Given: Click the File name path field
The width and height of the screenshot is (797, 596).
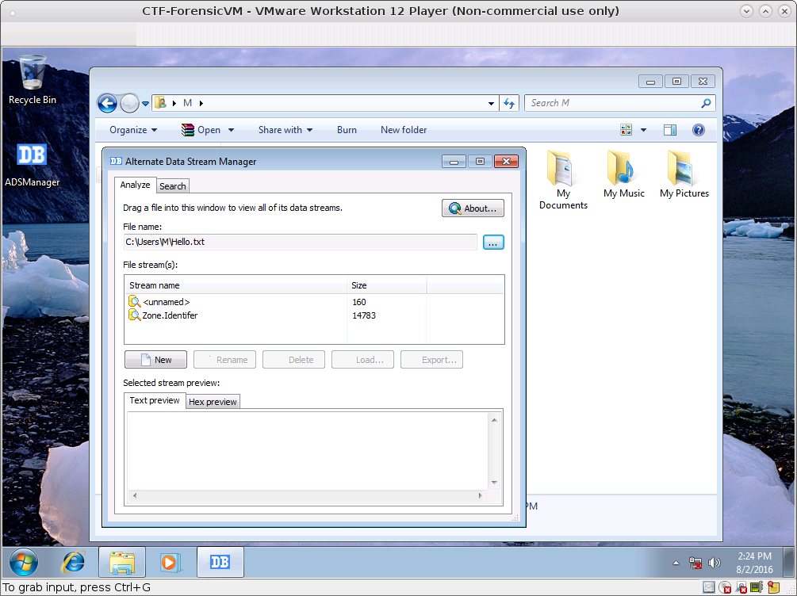Looking at the screenshot, I should (x=300, y=242).
